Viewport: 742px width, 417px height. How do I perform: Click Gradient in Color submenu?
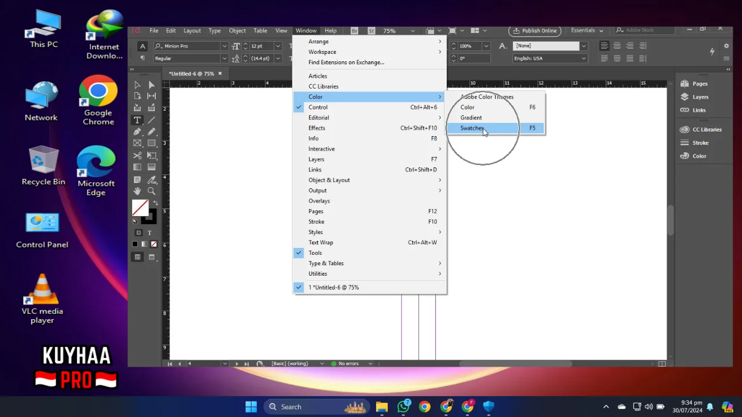pyautogui.click(x=495, y=118)
